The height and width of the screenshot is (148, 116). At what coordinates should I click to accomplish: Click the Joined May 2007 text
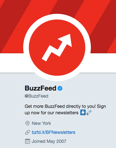pyautogui.click(x=49, y=141)
